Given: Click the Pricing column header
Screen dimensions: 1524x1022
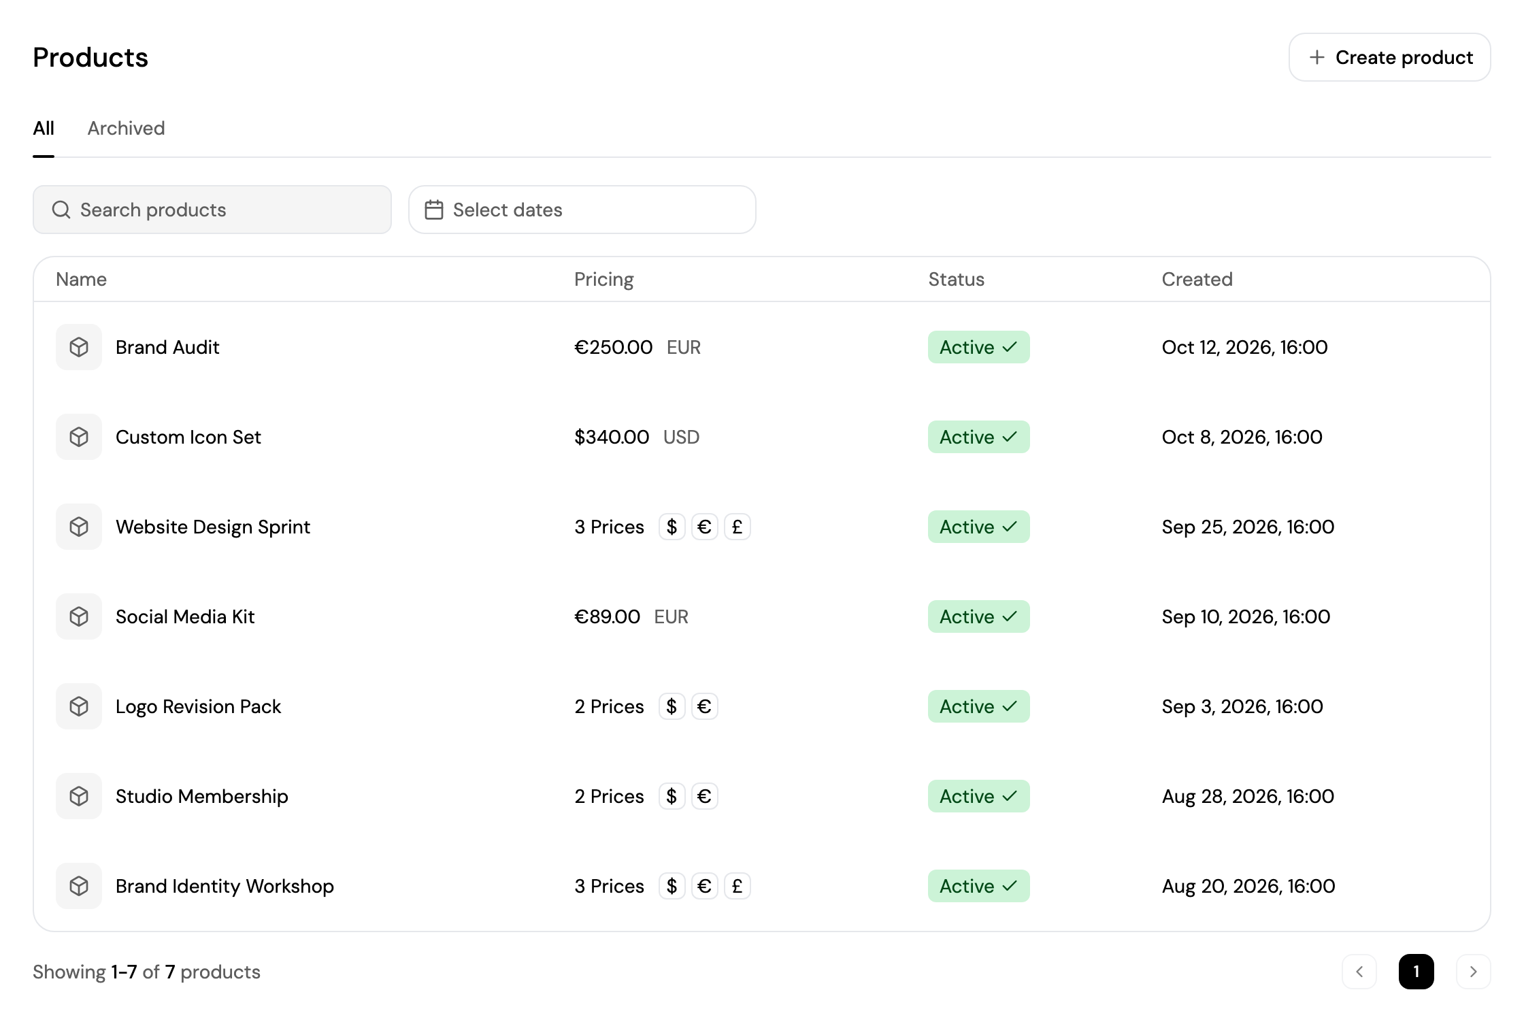Looking at the screenshot, I should coord(603,279).
